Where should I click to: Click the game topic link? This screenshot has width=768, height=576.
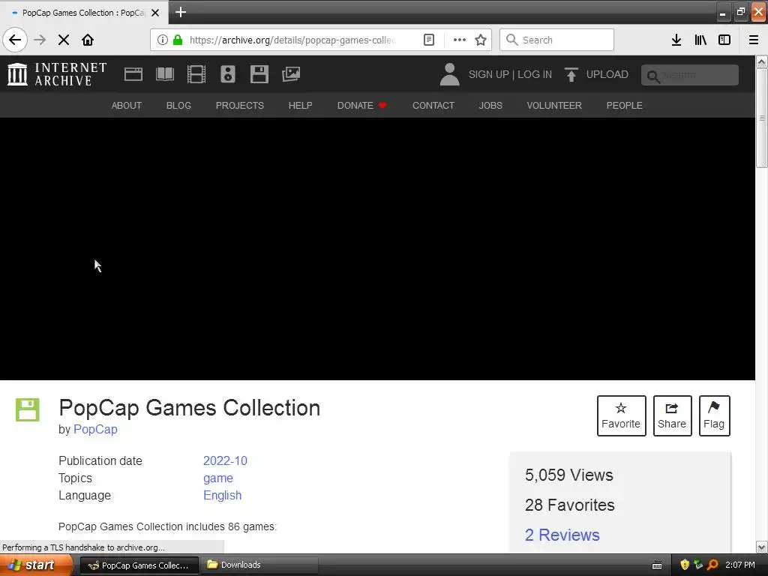click(218, 478)
